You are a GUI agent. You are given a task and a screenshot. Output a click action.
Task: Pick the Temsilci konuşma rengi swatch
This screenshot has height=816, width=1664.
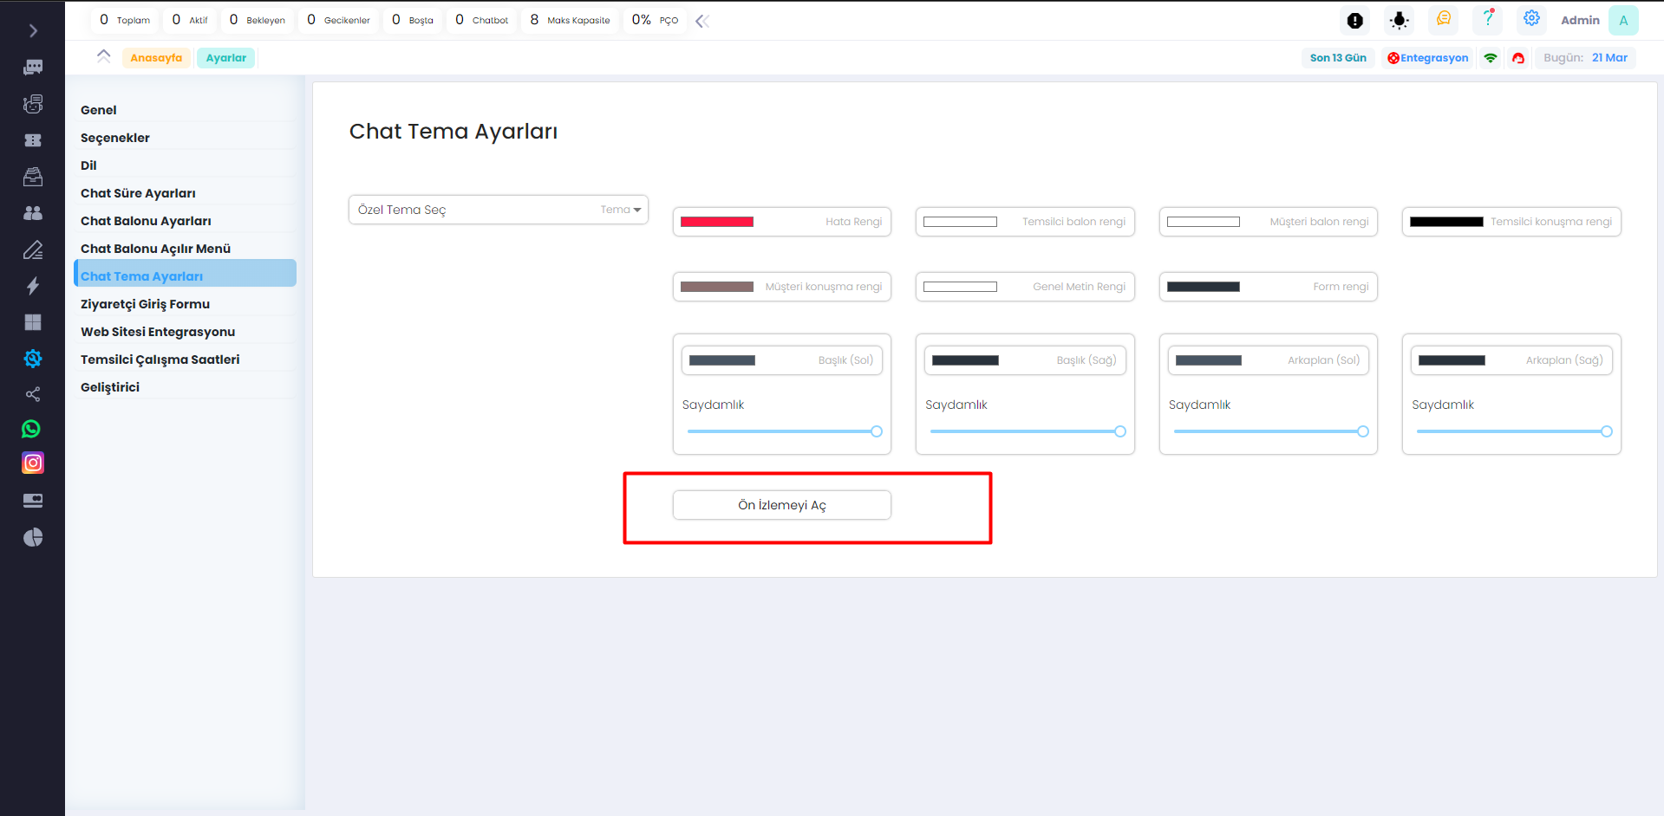pos(1446,222)
